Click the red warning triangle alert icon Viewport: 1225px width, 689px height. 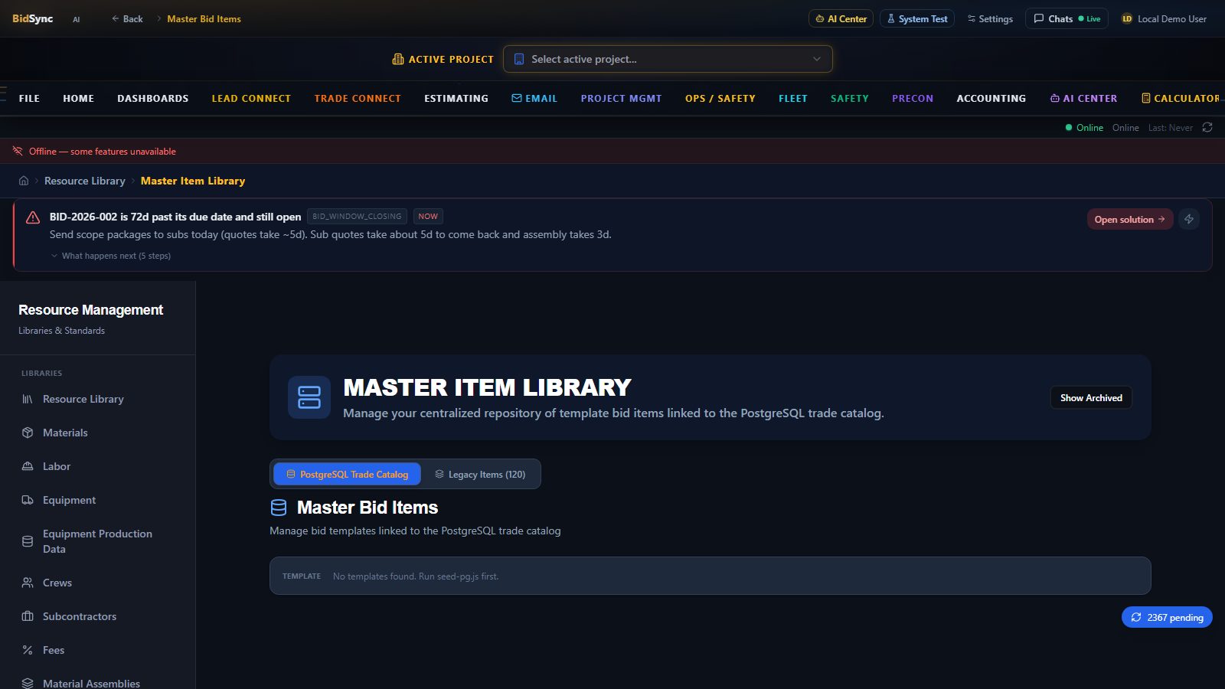coord(33,217)
